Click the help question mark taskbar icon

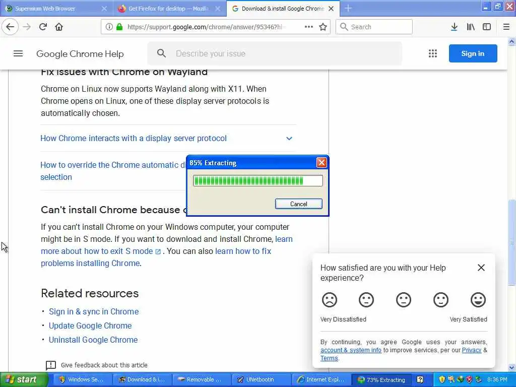(x=420, y=379)
